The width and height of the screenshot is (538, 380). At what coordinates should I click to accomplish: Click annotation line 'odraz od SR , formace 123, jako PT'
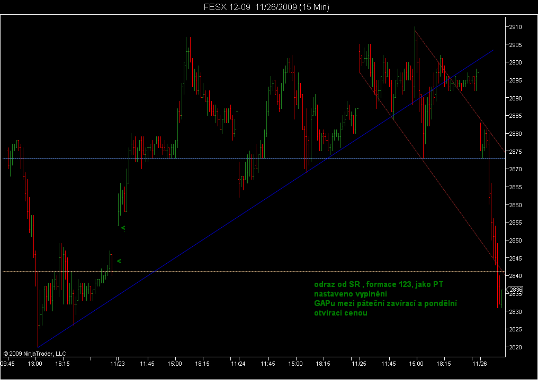click(379, 284)
